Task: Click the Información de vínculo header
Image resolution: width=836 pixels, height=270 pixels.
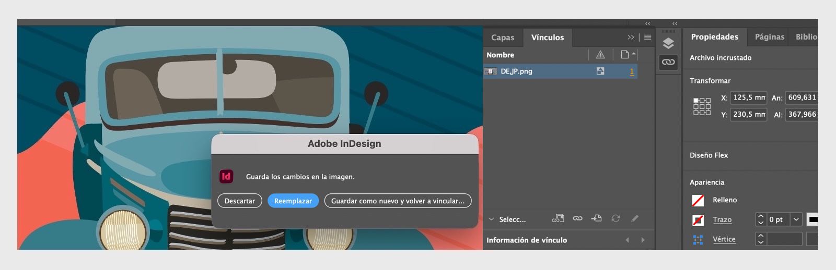Action: point(527,240)
